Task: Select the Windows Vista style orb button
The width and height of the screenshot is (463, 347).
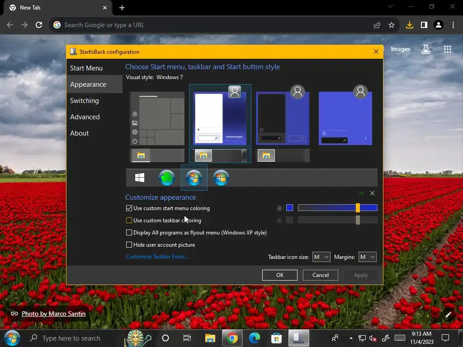Action: tap(221, 178)
